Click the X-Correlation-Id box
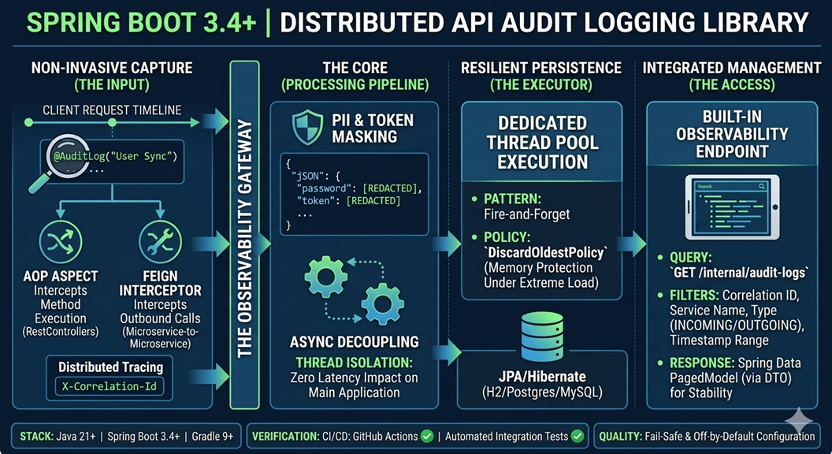This screenshot has width=832, height=454. 110,386
